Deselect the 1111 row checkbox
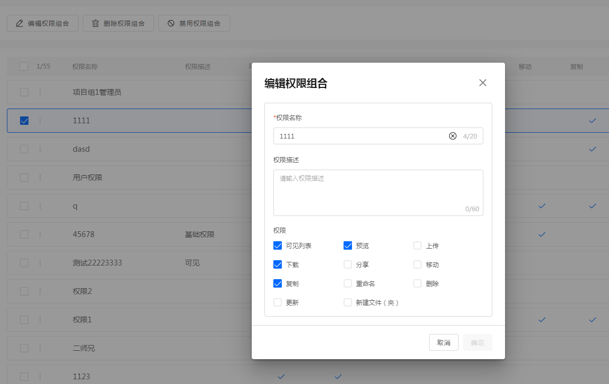This screenshot has height=384, width=609. point(24,121)
